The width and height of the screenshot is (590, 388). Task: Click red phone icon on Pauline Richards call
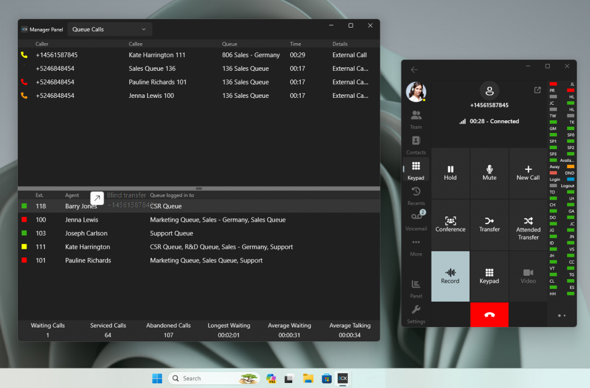point(24,82)
